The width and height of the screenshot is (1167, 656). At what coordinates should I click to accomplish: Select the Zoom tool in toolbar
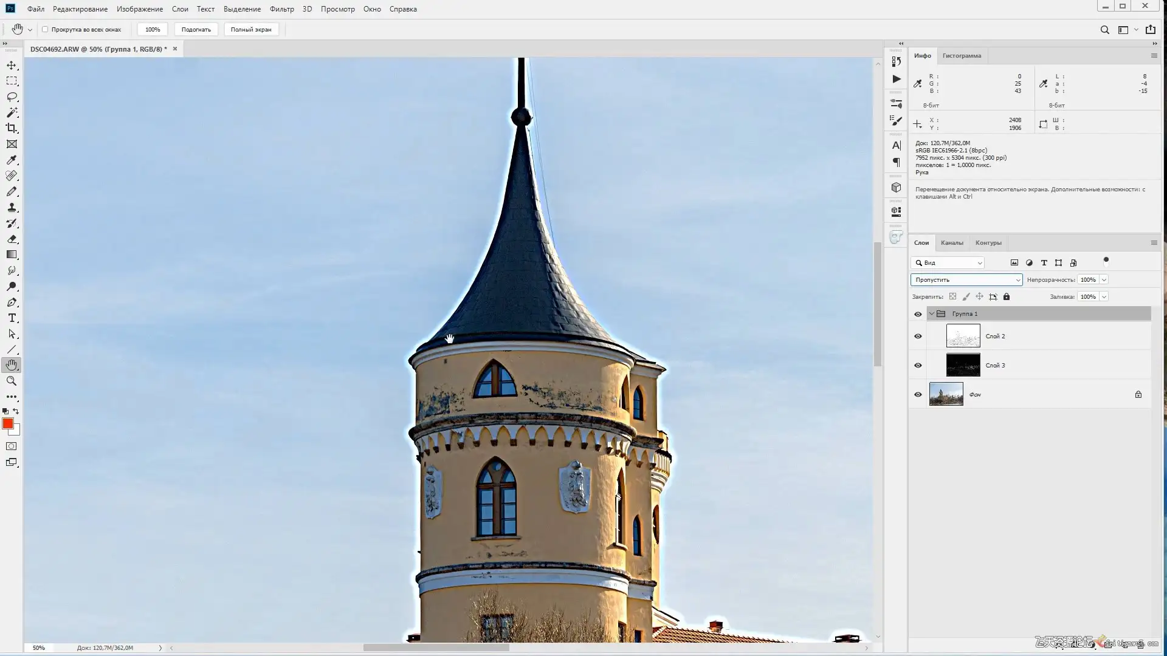pyautogui.click(x=12, y=381)
